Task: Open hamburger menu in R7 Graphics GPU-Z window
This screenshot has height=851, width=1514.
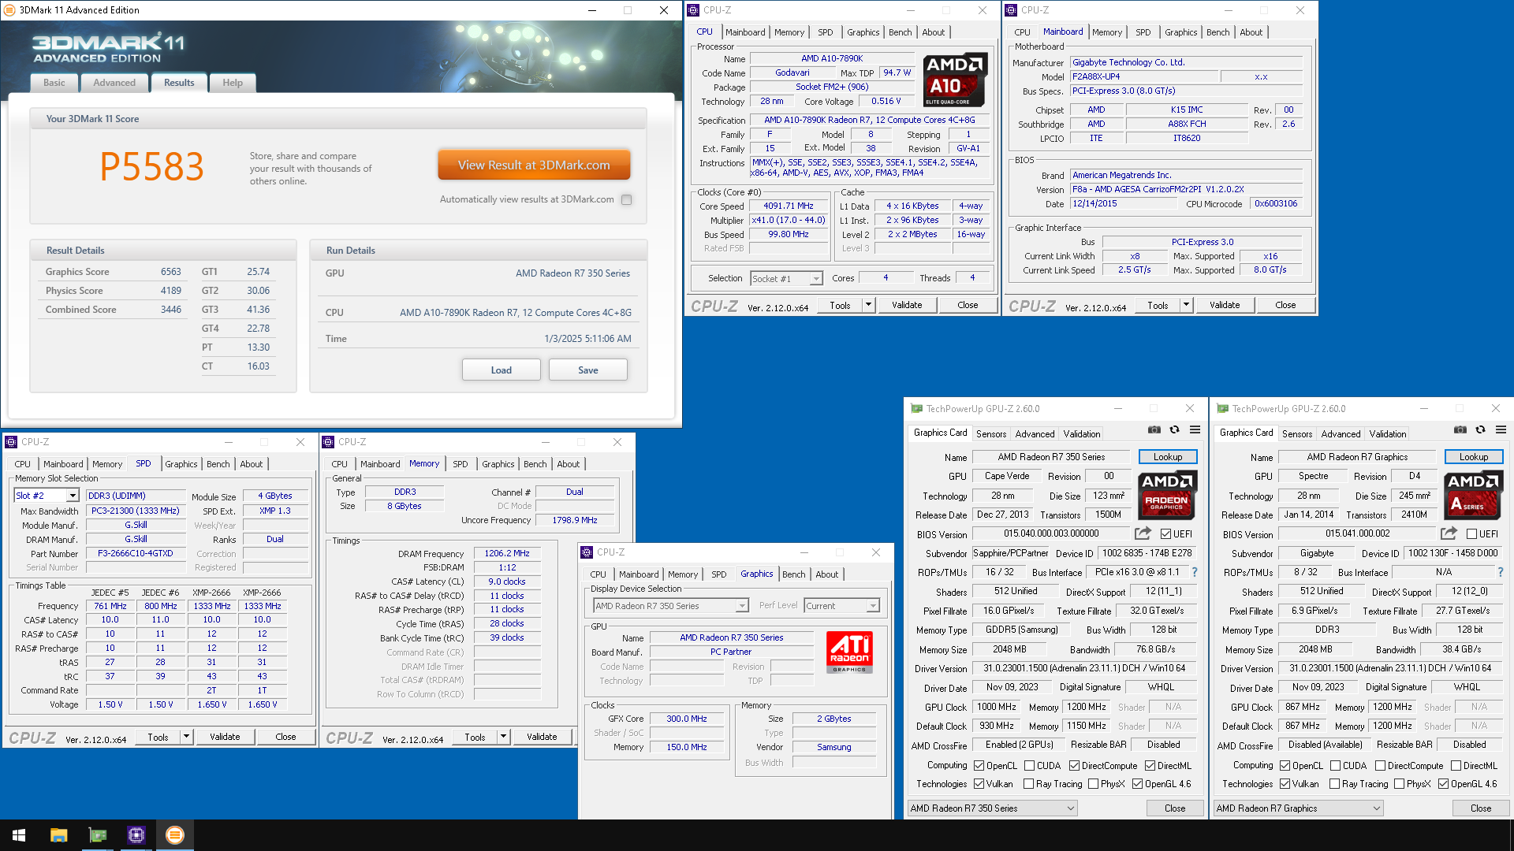Action: [x=1501, y=429]
